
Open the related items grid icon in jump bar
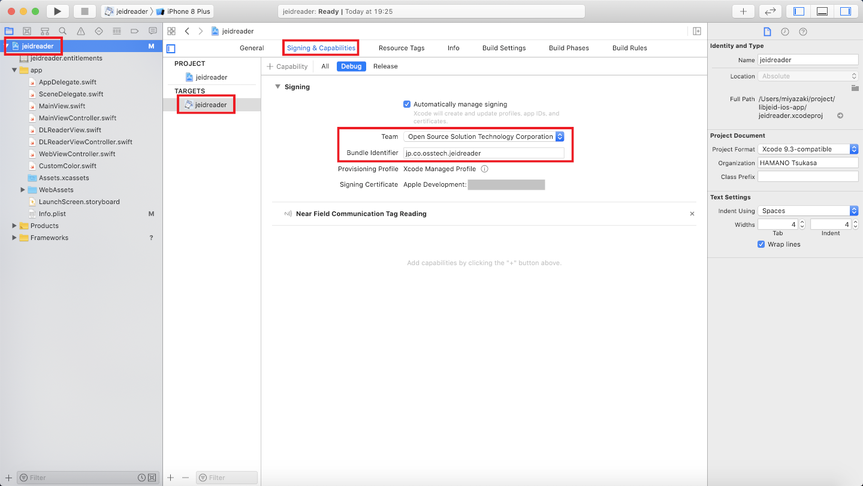click(171, 31)
